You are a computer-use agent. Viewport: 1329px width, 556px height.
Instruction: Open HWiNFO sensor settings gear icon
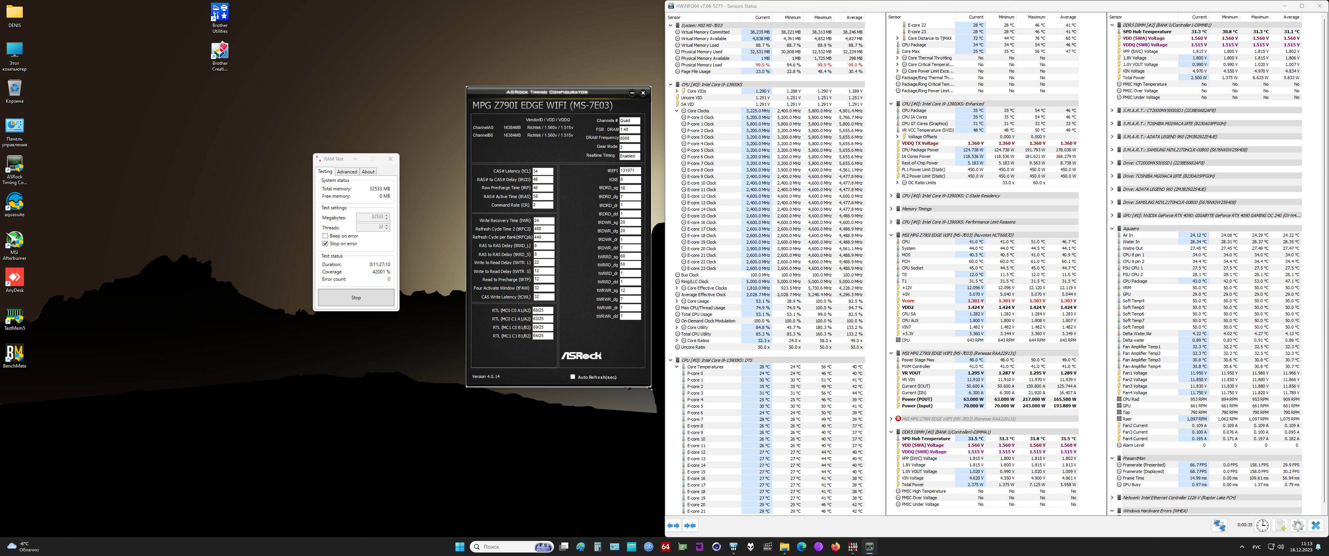1298,525
